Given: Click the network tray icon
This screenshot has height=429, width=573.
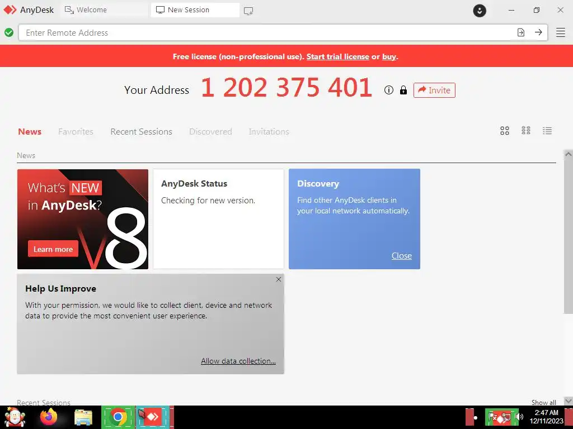Looking at the screenshot, I should (x=506, y=417).
